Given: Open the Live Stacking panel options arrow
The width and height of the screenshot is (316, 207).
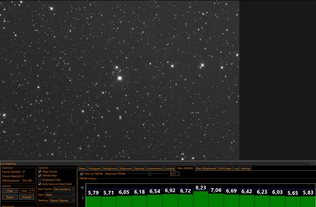Looking at the screenshot, I should tap(311, 163).
